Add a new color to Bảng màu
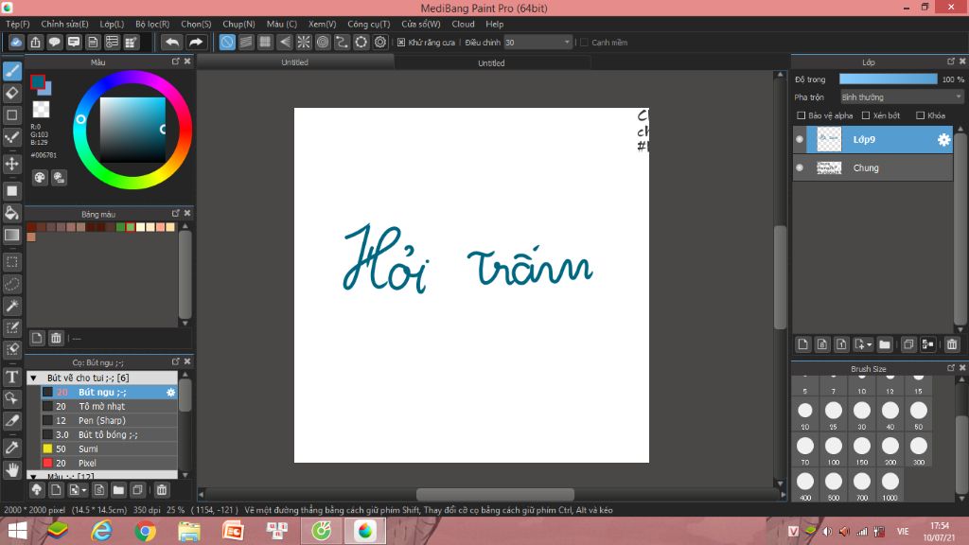 (37, 338)
